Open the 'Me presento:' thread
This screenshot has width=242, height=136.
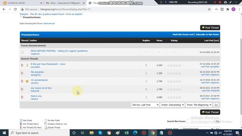(37, 72)
